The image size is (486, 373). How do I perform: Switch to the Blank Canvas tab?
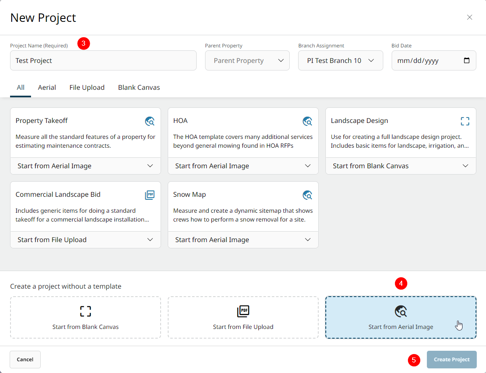(139, 87)
